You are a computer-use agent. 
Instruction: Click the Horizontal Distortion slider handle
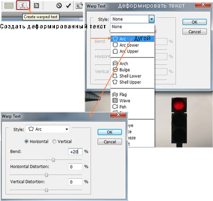coord(46,175)
